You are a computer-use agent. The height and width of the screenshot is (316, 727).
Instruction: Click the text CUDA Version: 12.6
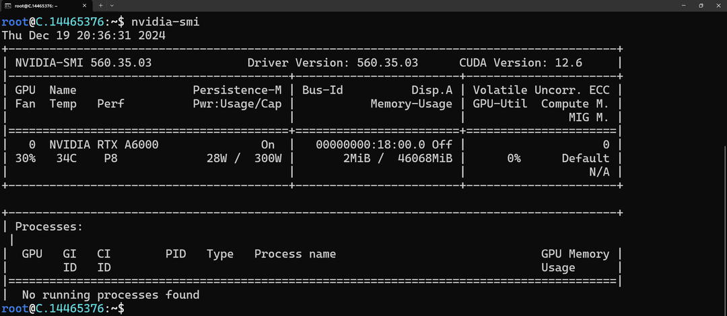pyautogui.click(x=520, y=63)
